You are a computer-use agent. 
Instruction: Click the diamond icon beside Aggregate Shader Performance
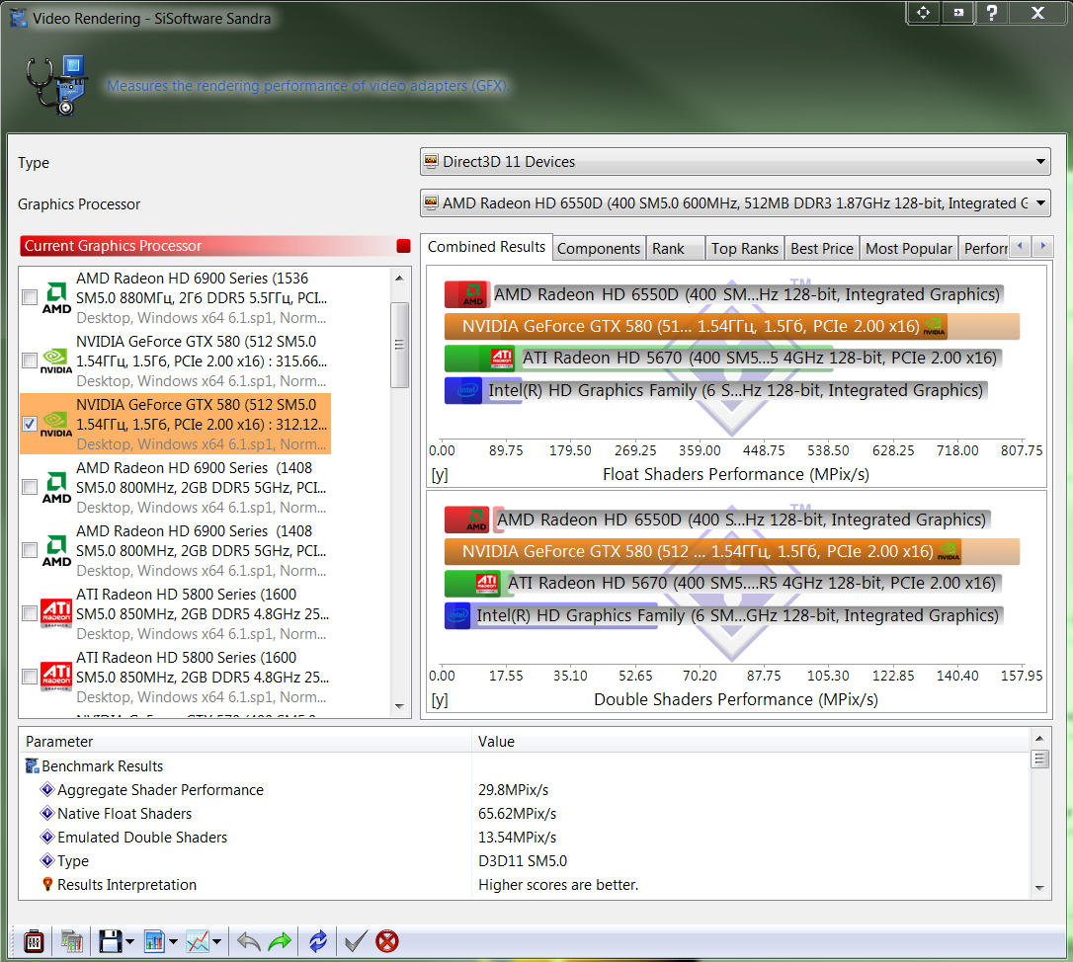(47, 789)
